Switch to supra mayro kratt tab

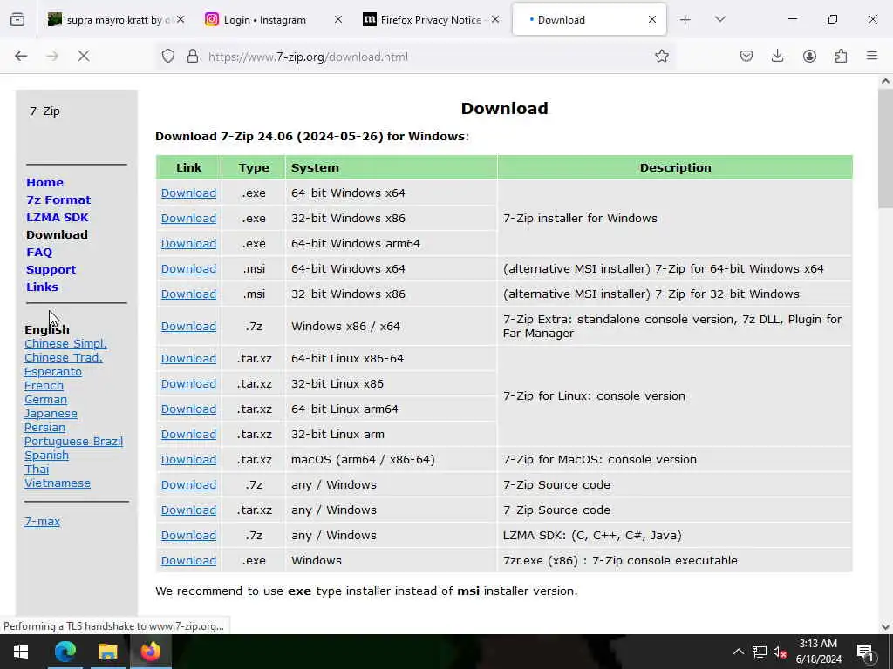click(x=116, y=20)
